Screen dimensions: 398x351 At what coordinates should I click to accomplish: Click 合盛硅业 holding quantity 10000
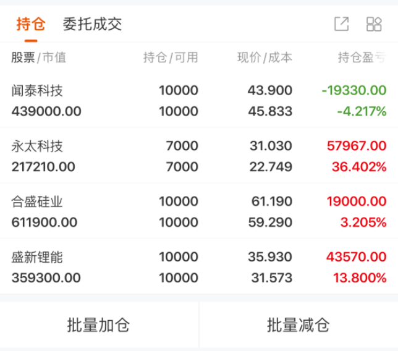coord(179,201)
